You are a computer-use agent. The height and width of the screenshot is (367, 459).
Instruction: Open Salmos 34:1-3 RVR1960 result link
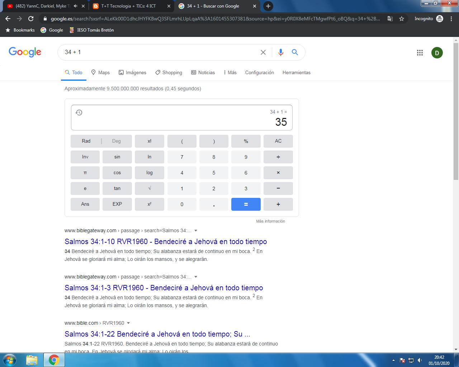(x=164, y=288)
